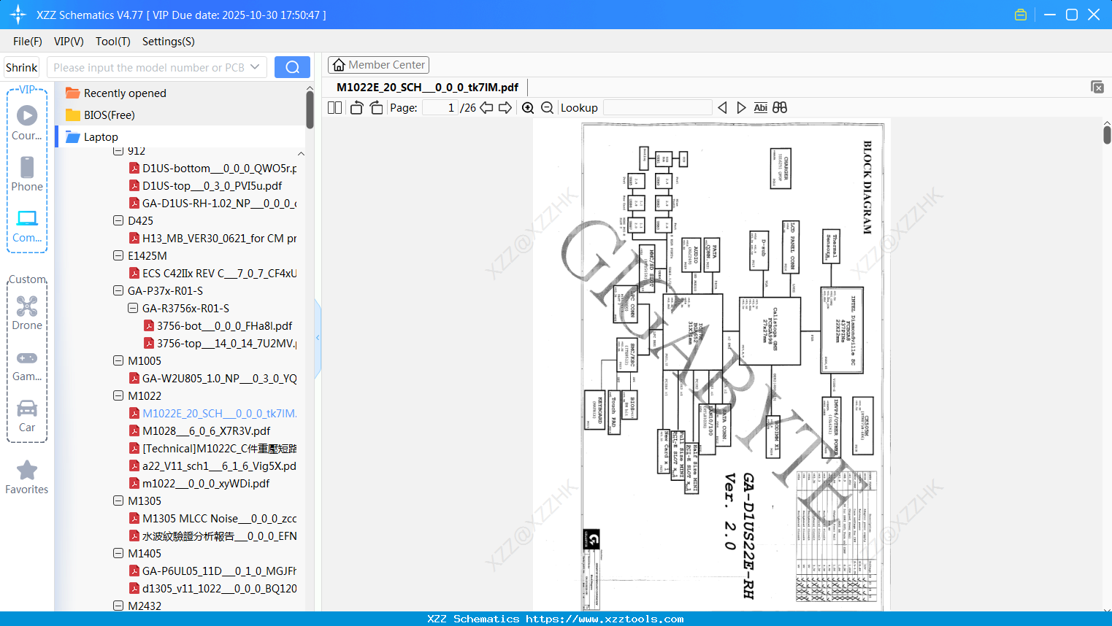Open ECS C42IIx REV C file
Screen dimensions: 1112x626
coord(213,273)
